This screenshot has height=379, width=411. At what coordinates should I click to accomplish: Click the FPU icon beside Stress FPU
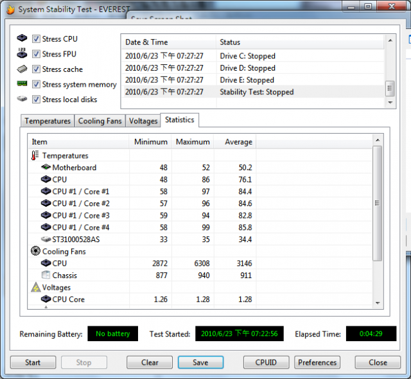point(22,53)
